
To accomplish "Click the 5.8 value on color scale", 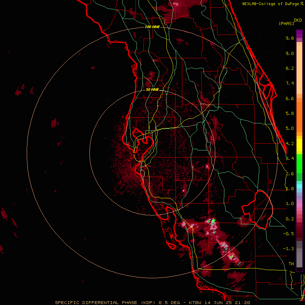I will tap(290, 114).
